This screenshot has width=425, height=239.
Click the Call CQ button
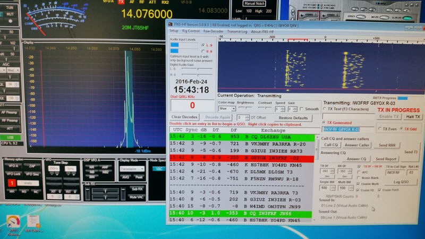[x=331, y=145]
